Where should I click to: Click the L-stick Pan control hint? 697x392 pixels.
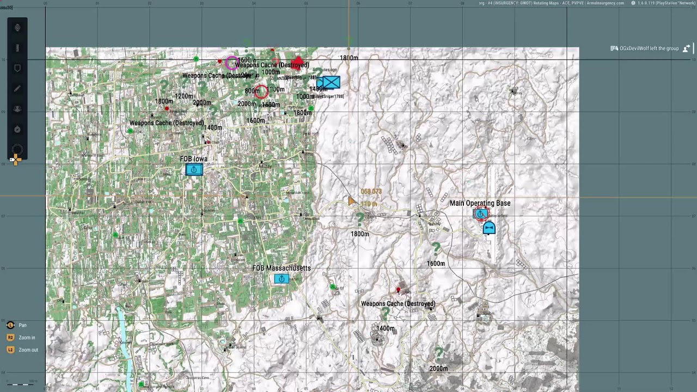(16, 325)
